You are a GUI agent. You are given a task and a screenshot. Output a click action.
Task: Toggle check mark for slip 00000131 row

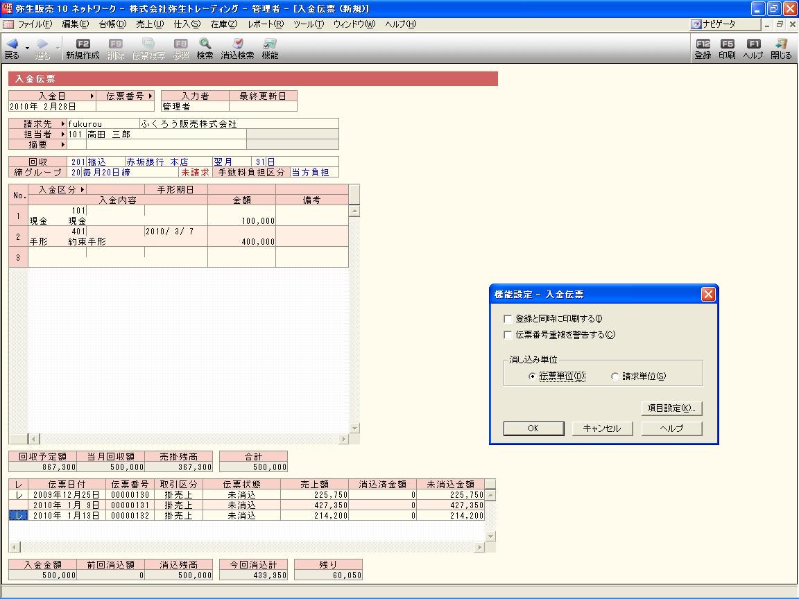coord(18,505)
